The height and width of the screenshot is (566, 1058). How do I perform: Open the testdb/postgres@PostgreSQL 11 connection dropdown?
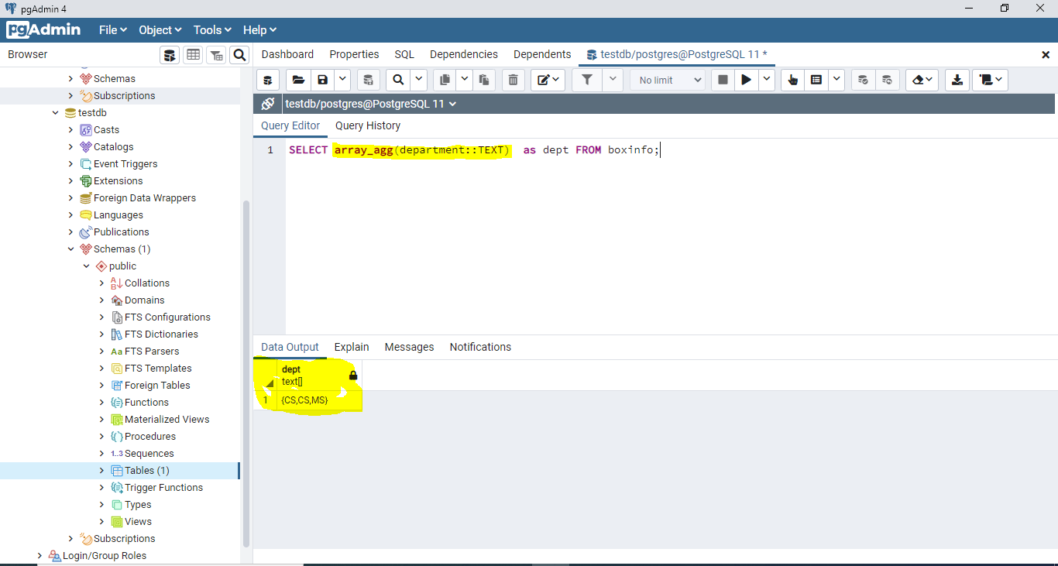click(371, 104)
